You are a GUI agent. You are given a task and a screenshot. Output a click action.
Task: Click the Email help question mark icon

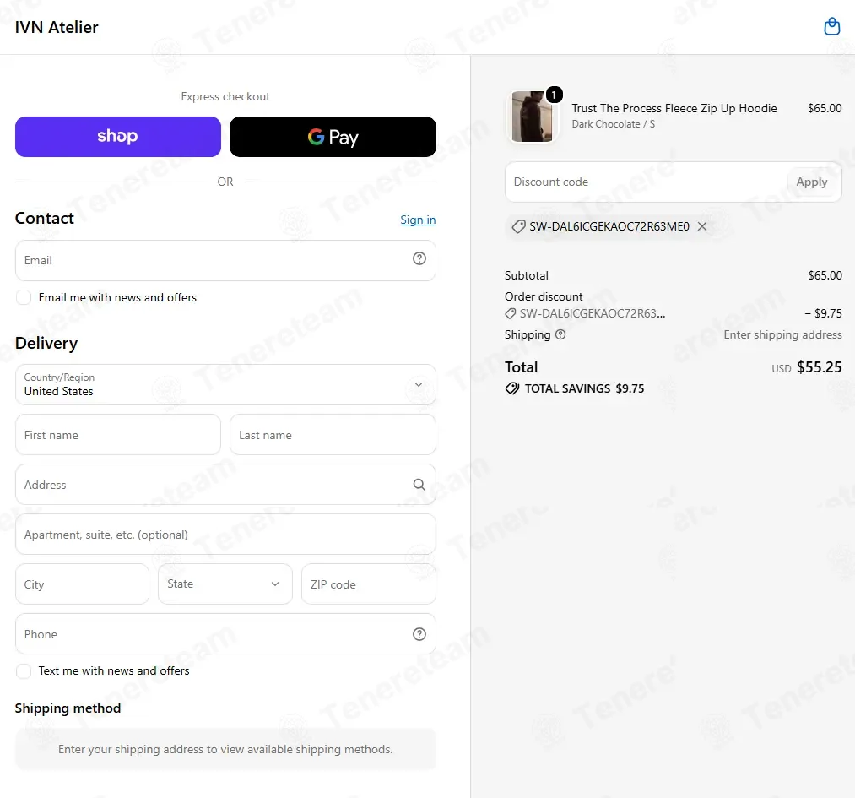[419, 258]
